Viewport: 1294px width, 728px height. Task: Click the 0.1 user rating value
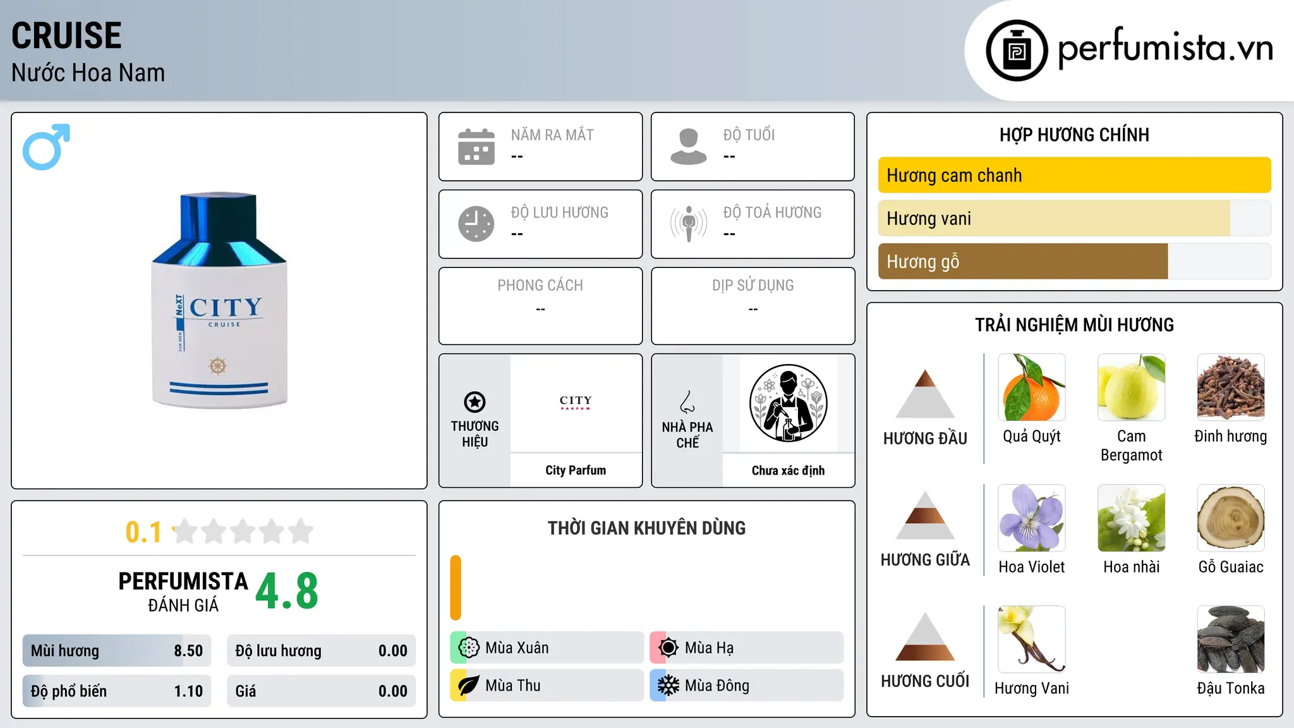pos(143,532)
